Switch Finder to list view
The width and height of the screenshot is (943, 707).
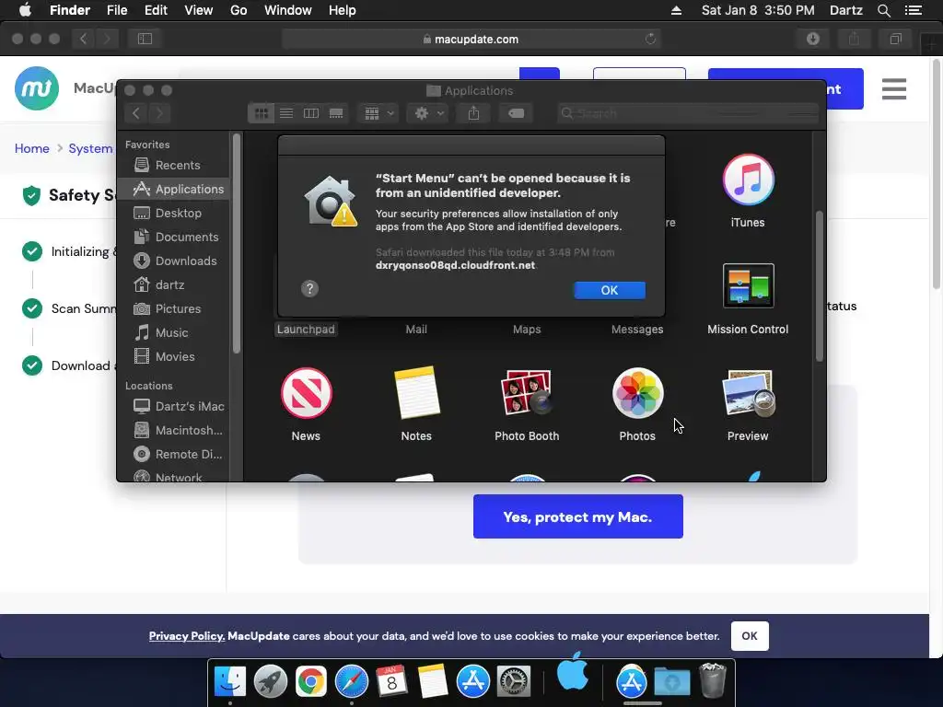(x=286, y=113)
